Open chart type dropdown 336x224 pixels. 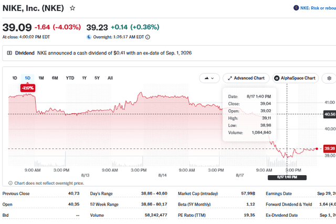point(209,78)
